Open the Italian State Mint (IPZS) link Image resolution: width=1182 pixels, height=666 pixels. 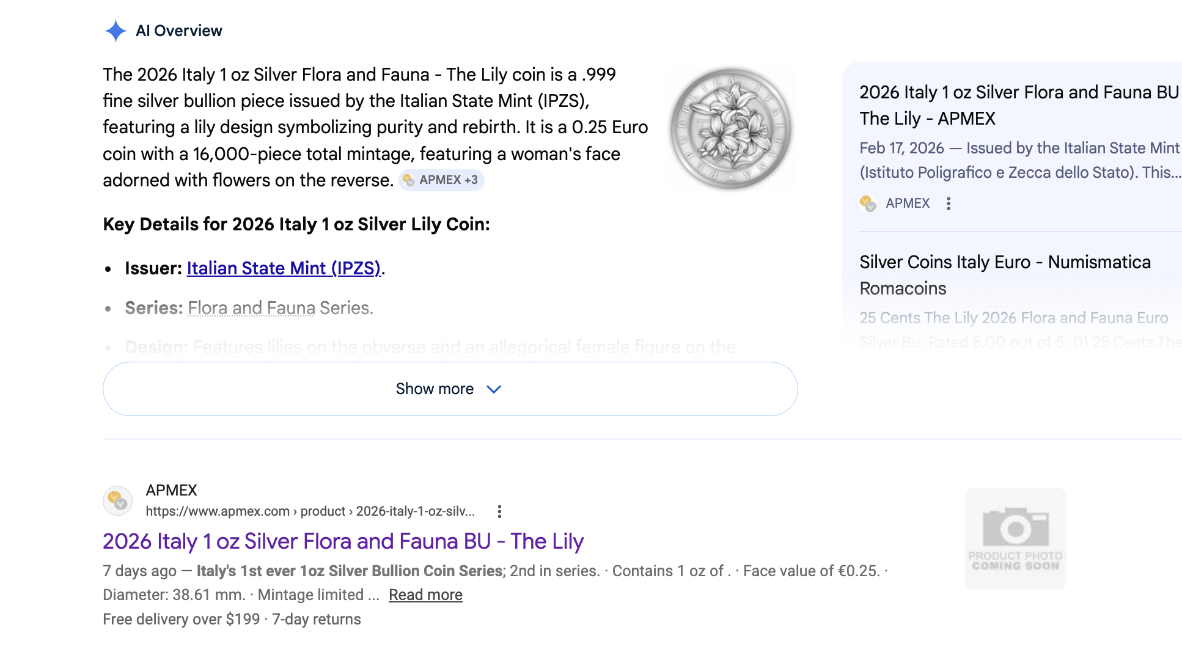click(x=284, y=268)
